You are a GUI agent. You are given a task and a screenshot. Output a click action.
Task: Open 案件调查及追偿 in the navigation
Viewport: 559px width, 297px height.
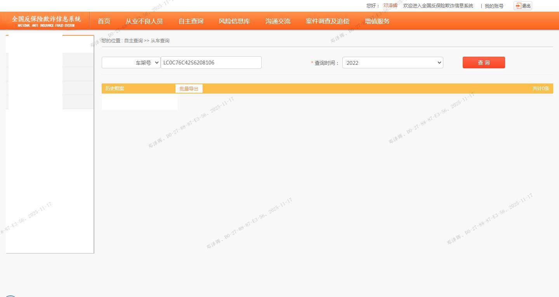click(x=327, y=21)
